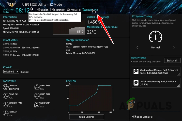Click the EZ System Tuning heading
Screen dimensions: 182x121
click(x=142, y=17)
